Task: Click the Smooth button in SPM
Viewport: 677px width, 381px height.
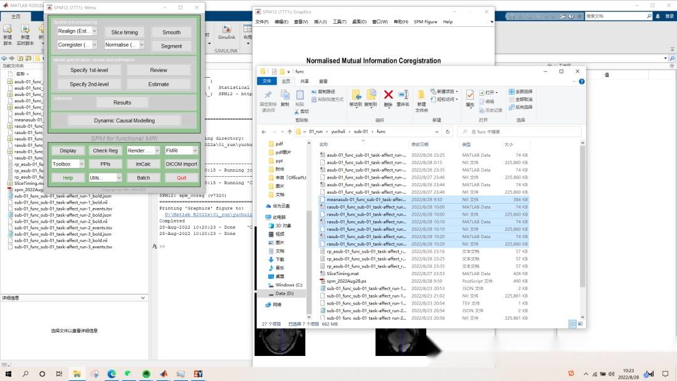Action: (x=171, y=32)
